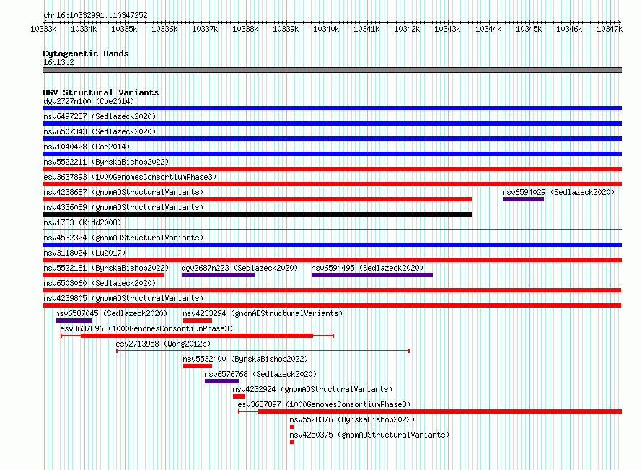642x470 pixels.
Task: Click the purple bar under nsv6594029
Action: click(523, 199)
